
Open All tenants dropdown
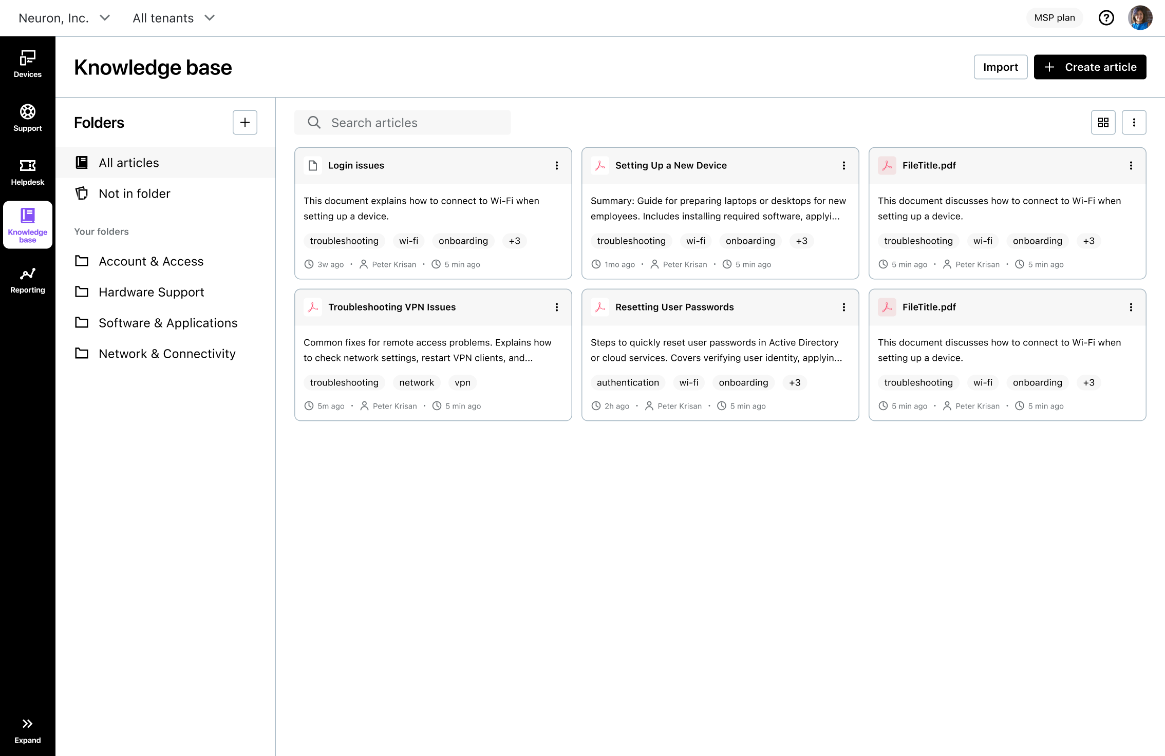174,18
